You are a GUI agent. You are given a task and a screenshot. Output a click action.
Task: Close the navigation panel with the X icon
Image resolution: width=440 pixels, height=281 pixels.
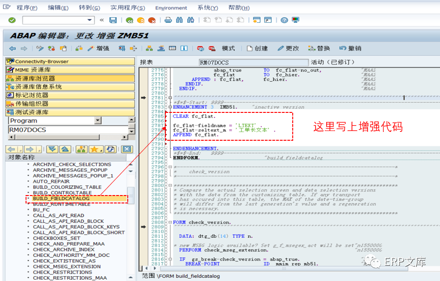click(125, 149)
